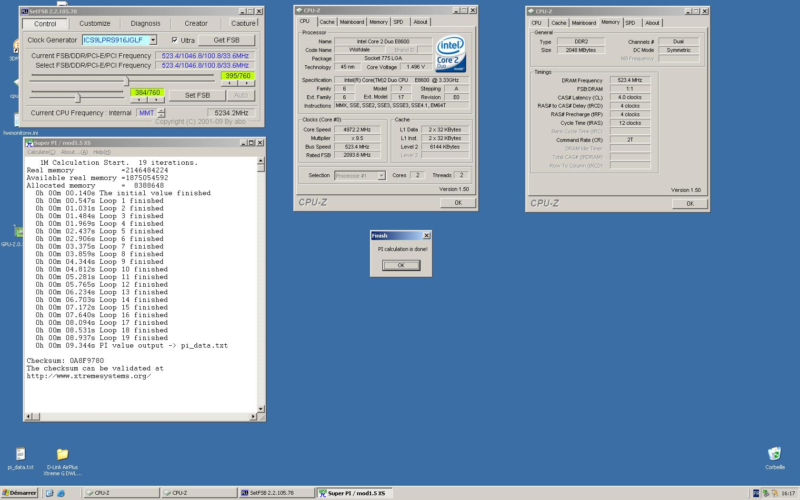Open the GPU-Z desktop icon

tap(18, 231)
